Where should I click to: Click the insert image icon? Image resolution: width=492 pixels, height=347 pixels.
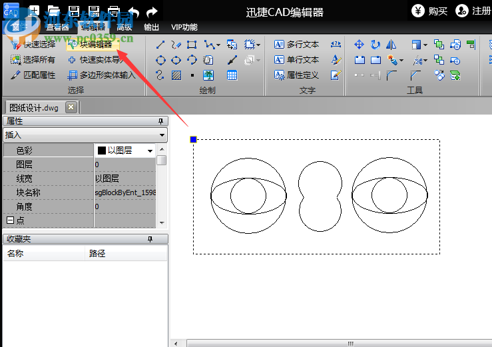[208, 75]
